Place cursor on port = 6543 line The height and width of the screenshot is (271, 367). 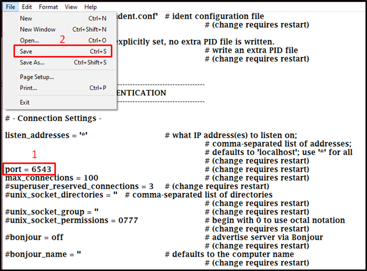pyautogui.click(x=28, y=169)
